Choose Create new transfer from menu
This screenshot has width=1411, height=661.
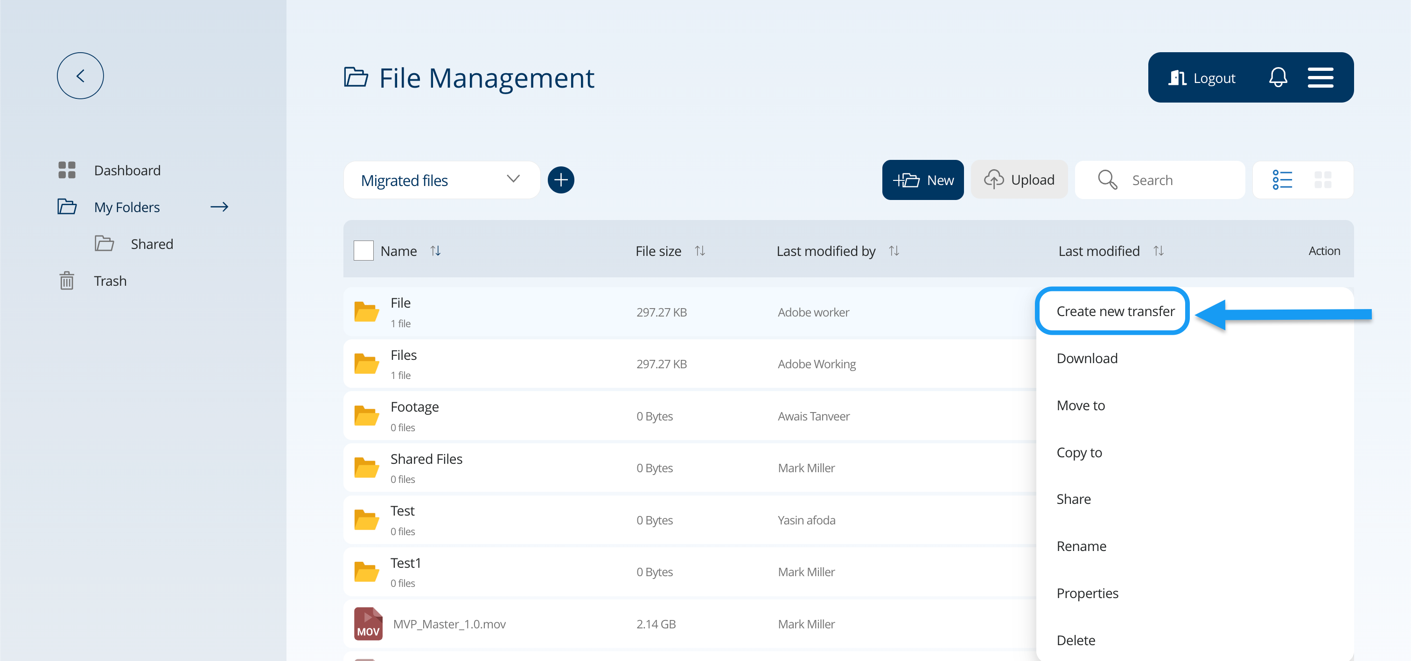pyautogui.click(x=1115, y=311)
